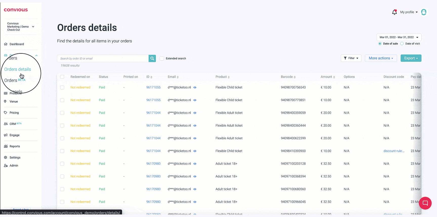Open order 96171055 for barcode 94098700756543

[x=153, y=88]
